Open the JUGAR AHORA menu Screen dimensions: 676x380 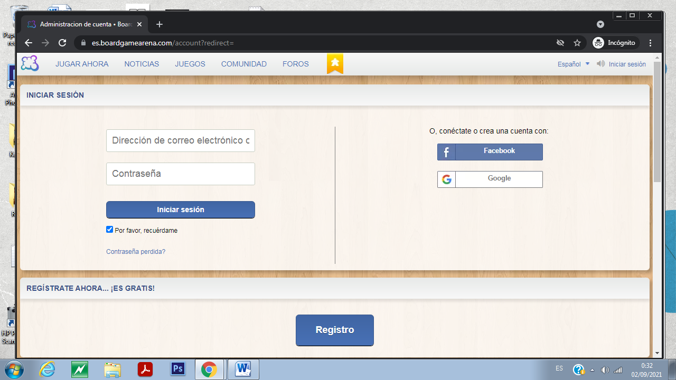tap(82, 64)
